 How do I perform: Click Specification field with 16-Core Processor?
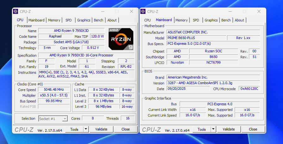86,55
